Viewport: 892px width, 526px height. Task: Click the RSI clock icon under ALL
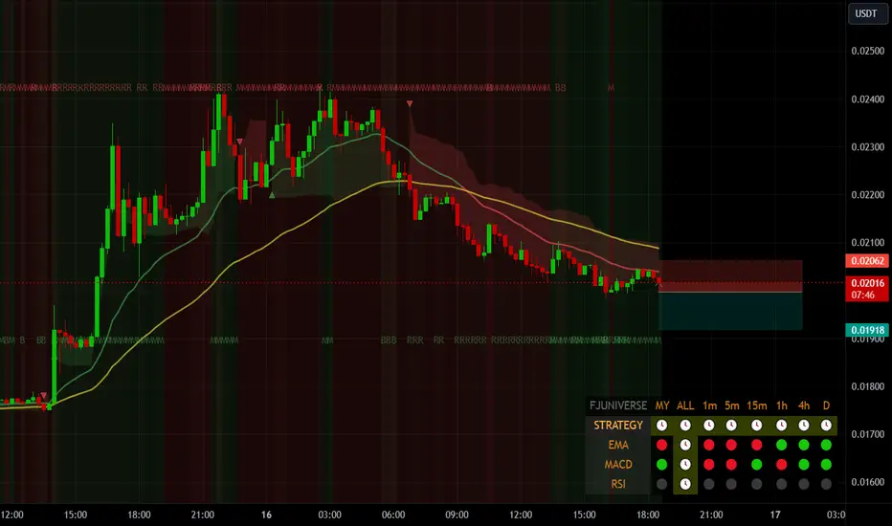(685, 484)
